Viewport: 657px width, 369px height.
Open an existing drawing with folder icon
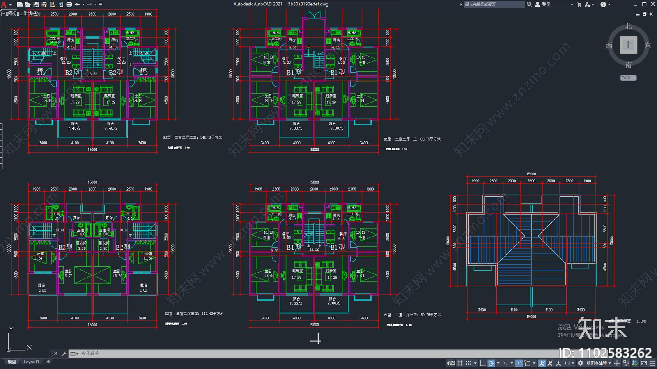pos(28,4)
